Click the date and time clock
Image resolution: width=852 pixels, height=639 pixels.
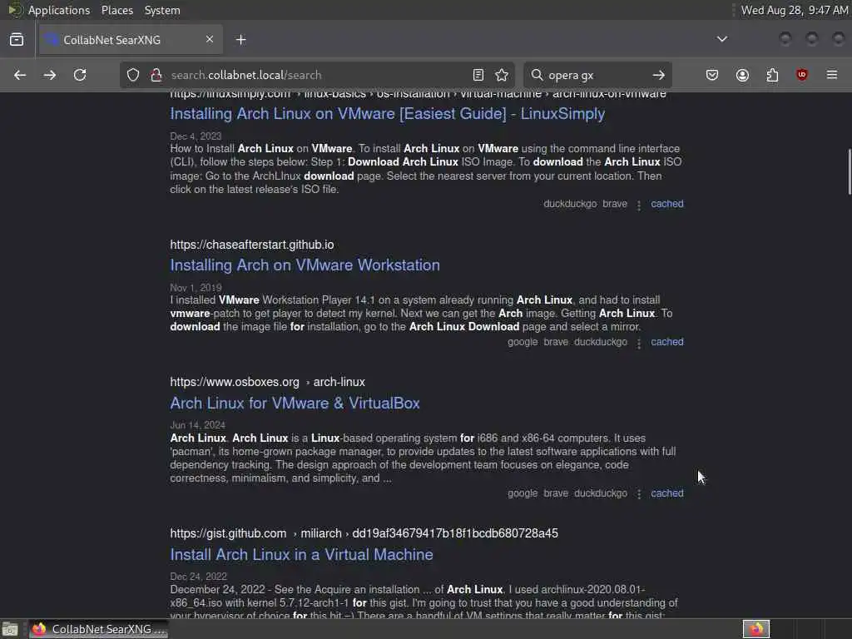click(795, 10)
